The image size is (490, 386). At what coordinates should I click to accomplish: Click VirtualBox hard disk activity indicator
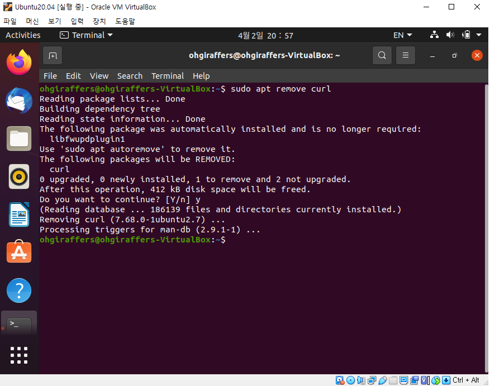pyautogui.click(x=340, y=380)
